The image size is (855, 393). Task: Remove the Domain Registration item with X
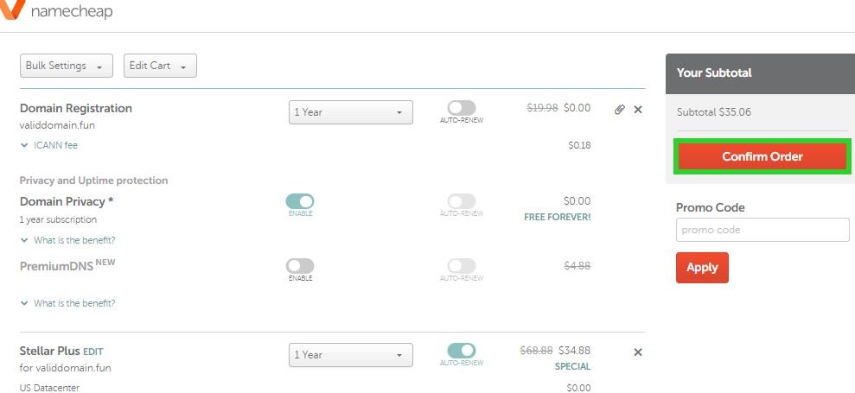[638, 110]
